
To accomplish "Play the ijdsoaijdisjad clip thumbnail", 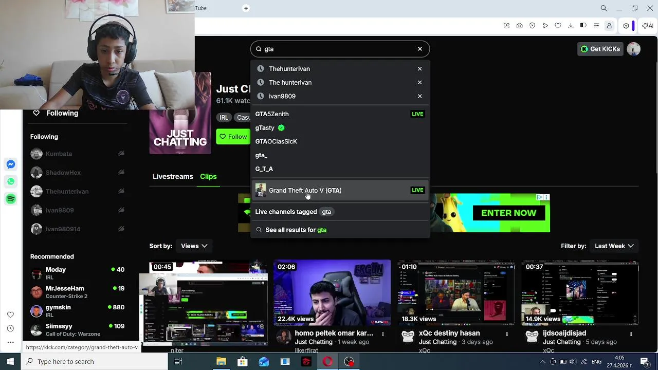I will coord(580,293).
